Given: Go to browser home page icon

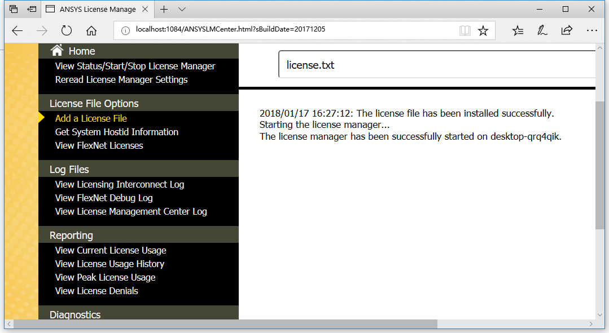Looking at the screenshot, I should (x=91, y=30).
